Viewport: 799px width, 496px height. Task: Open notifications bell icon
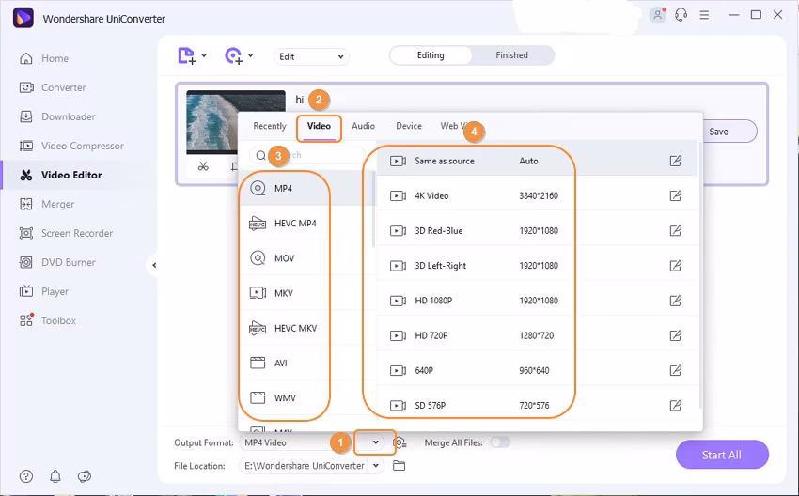(x=55, y=476)
